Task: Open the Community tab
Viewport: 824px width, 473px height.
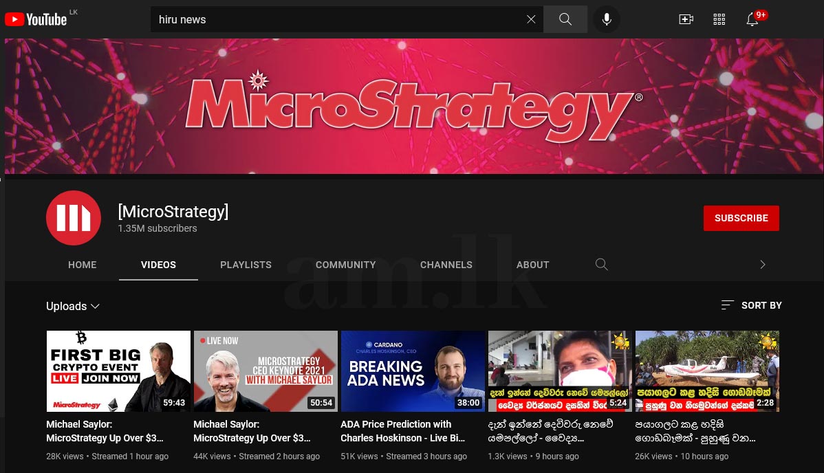Action: tap(346, 265)
